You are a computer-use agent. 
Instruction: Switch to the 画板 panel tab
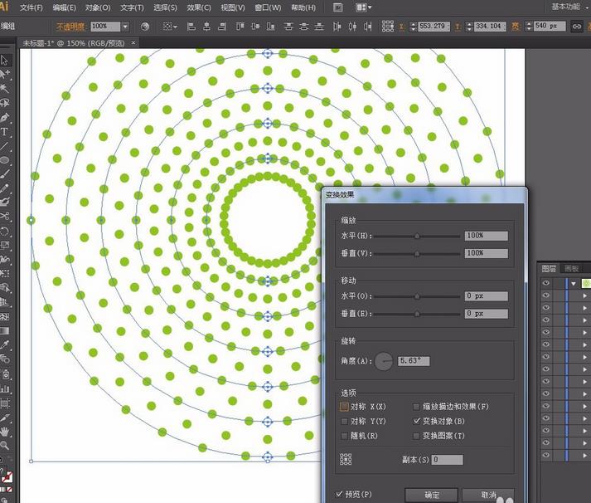571,268
